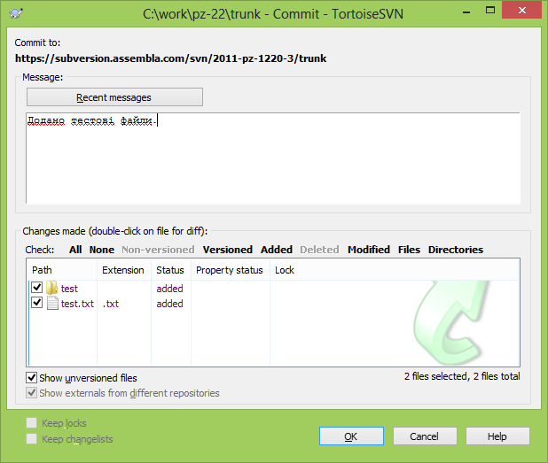
Task: Click the files selected count text
Action: click(462, 376)
